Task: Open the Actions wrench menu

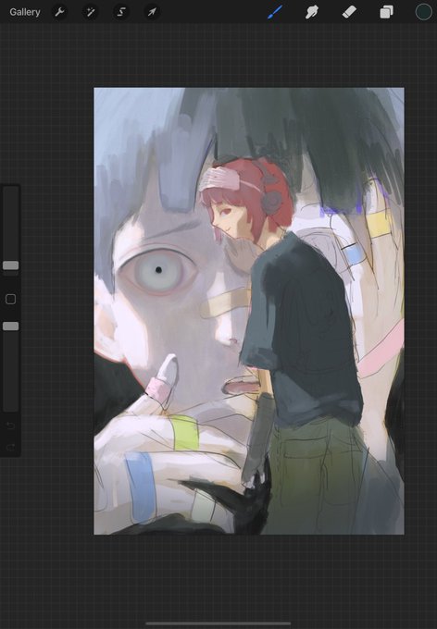Action: click(x=59, y=12)
